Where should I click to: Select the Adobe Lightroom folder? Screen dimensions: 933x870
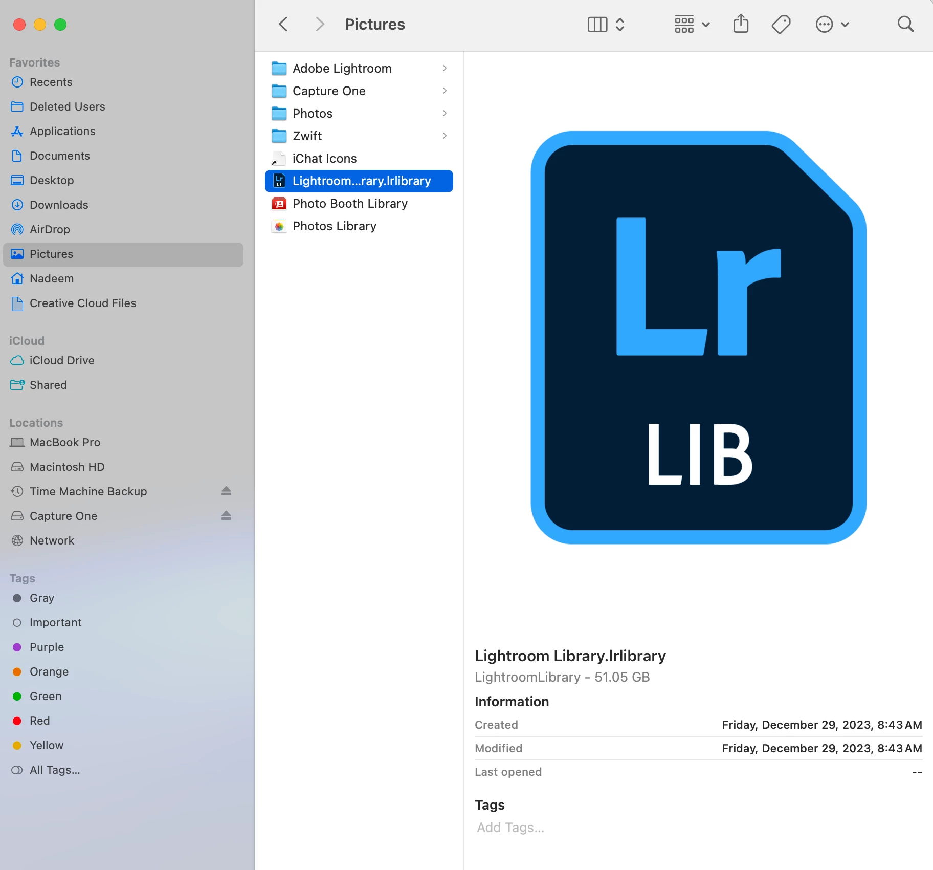(x=359, y=69)
